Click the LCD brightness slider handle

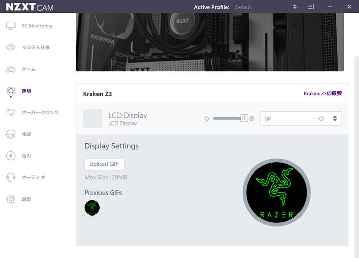point(244,118)
